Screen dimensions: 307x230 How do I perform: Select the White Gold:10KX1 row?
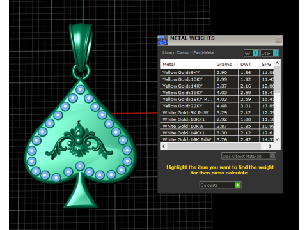[x=217, y=119]
